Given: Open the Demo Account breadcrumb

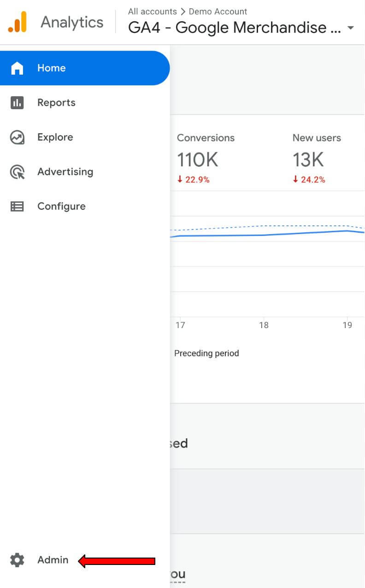Looking at the screenshot, I should coord(218,12).
